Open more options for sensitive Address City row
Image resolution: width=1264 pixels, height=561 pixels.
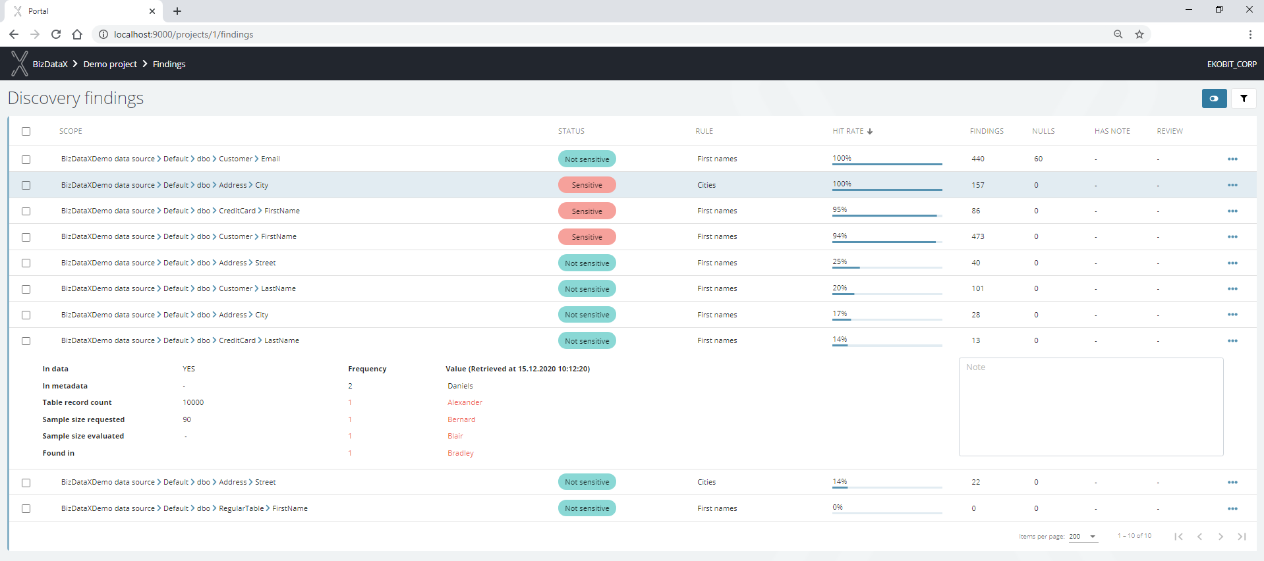tap(1232, 185)
